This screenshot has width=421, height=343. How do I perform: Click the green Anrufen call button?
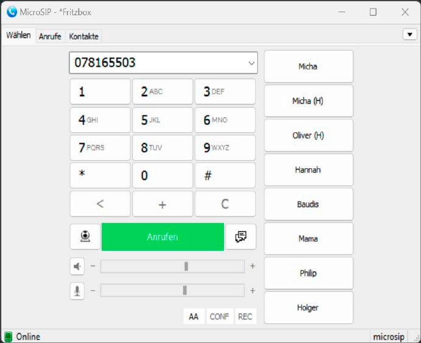163,236
